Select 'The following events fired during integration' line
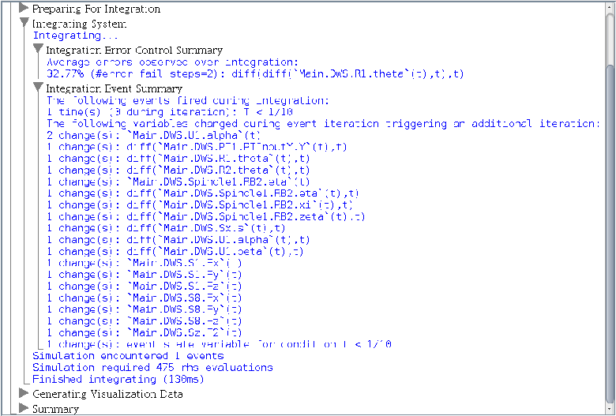The height and width of the screenshot is (416, 616). pyautogui.click(x=186, y=100)
